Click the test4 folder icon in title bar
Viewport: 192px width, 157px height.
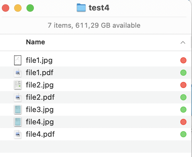point(81,8)
